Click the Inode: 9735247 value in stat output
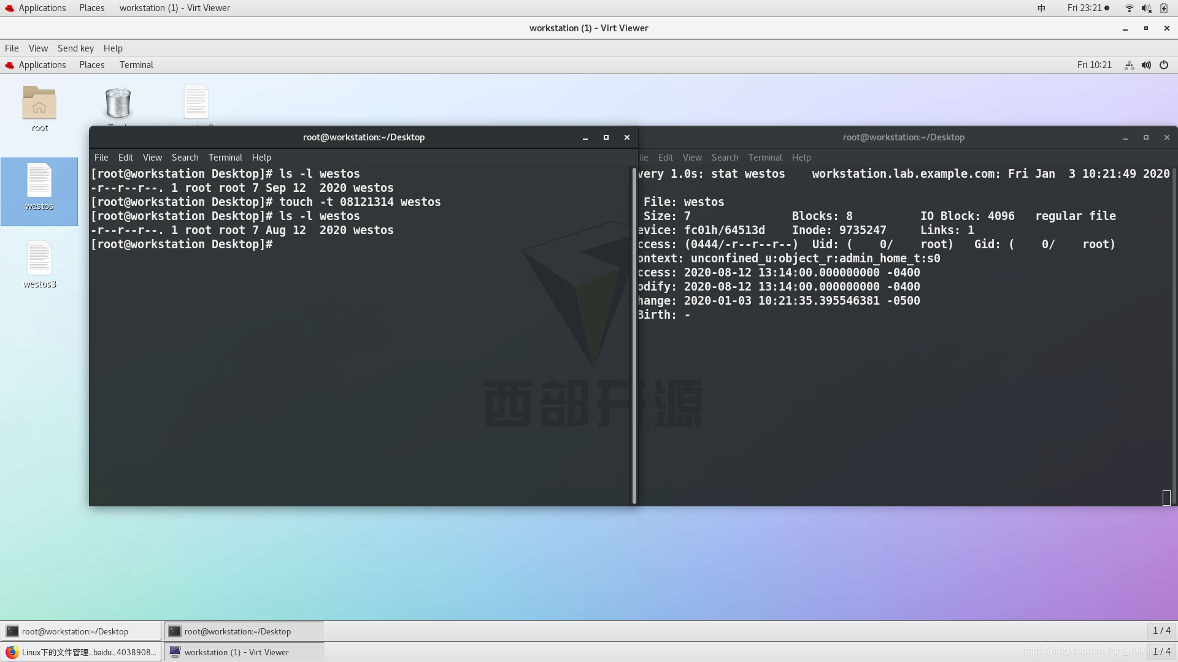 pyautogui.click(x=839, y=230)
